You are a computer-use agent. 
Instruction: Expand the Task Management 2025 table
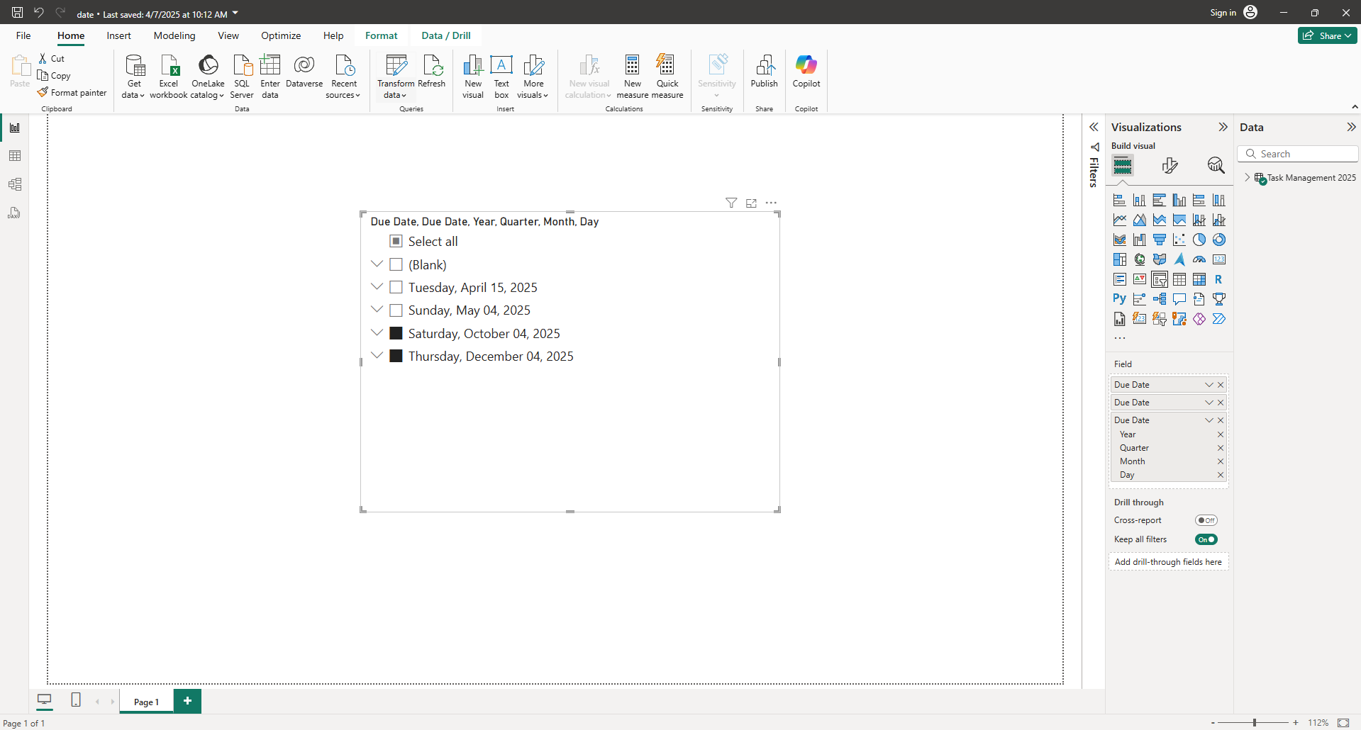(x=1248, y=178)
